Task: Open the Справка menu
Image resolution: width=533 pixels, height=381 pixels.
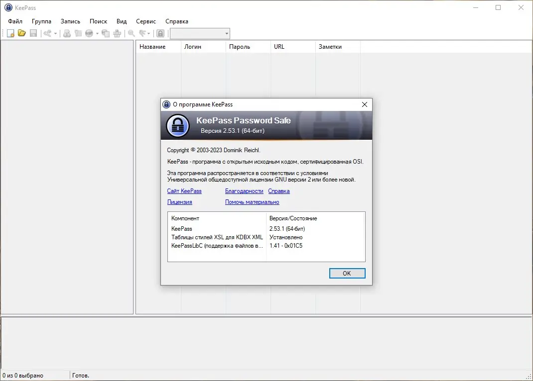Action: (177, 21)
